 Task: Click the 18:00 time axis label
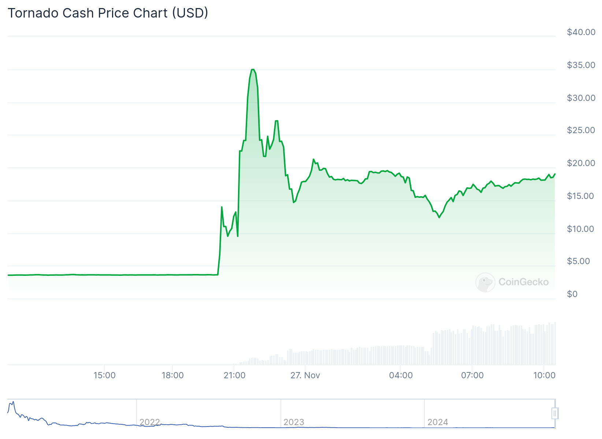(x=172, y=375)
